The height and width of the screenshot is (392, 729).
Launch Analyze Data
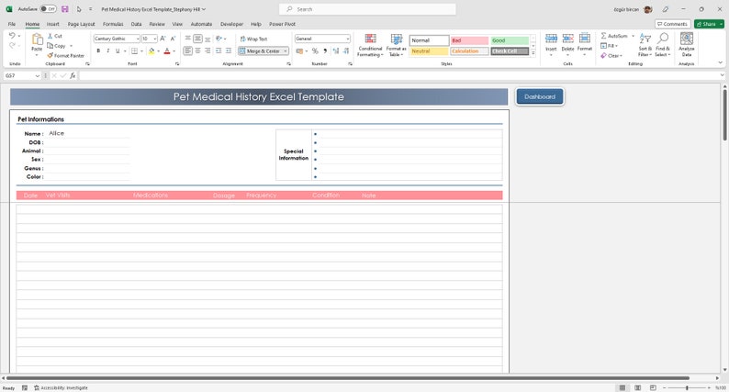tap(686, 45)
